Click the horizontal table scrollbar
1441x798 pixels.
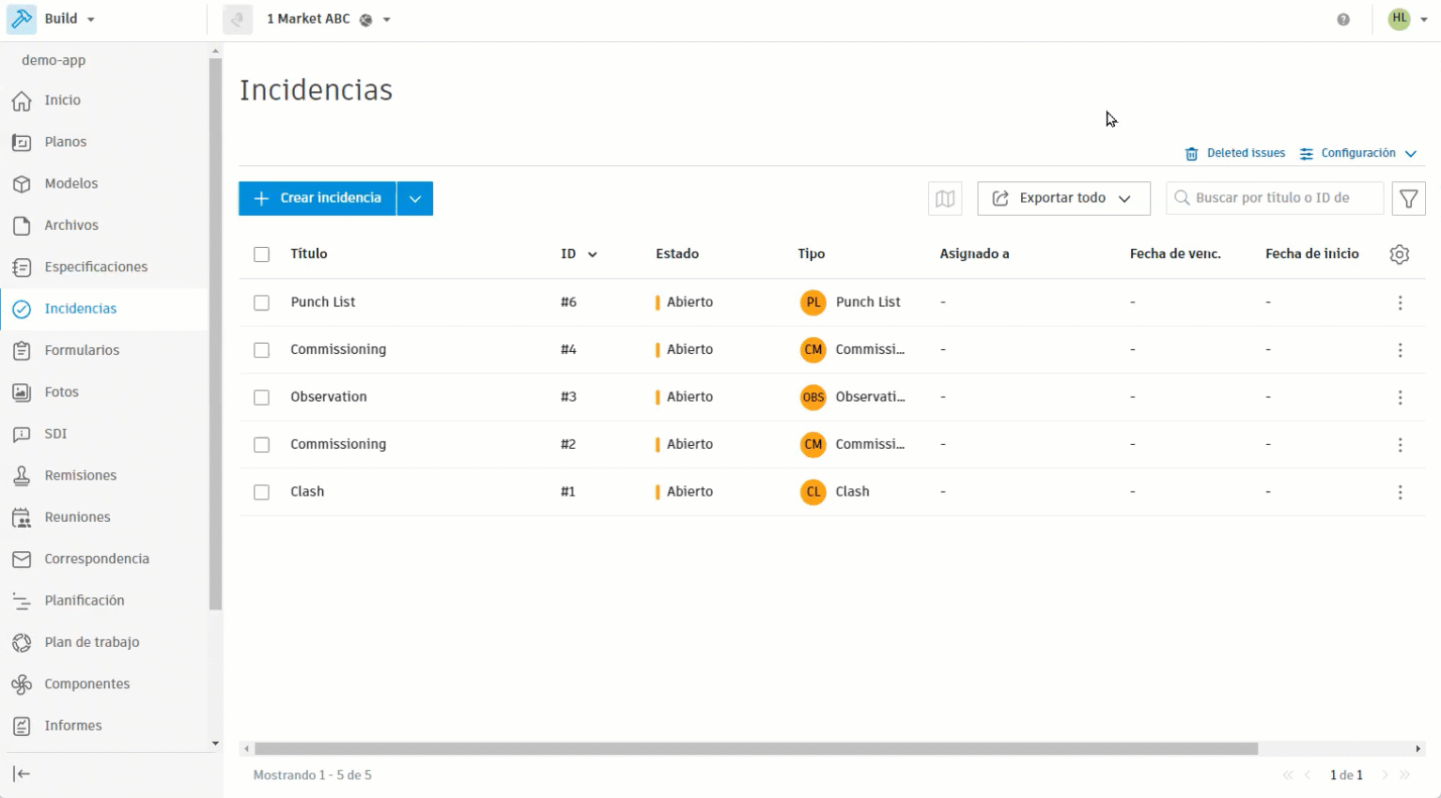756,749
